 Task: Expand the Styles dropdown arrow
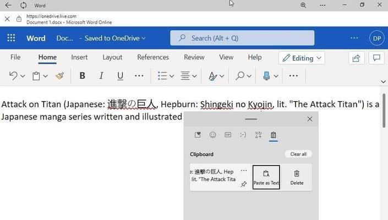point(222,76)
